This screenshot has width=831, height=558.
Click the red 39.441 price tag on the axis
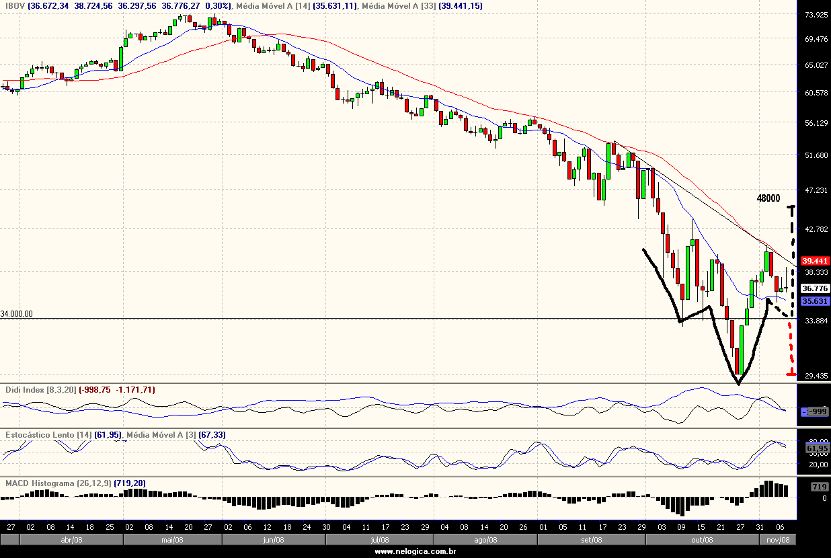816,261
